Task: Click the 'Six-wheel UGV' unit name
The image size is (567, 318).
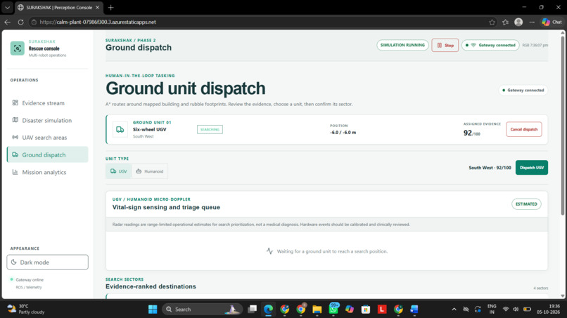Action: point(149,129)
